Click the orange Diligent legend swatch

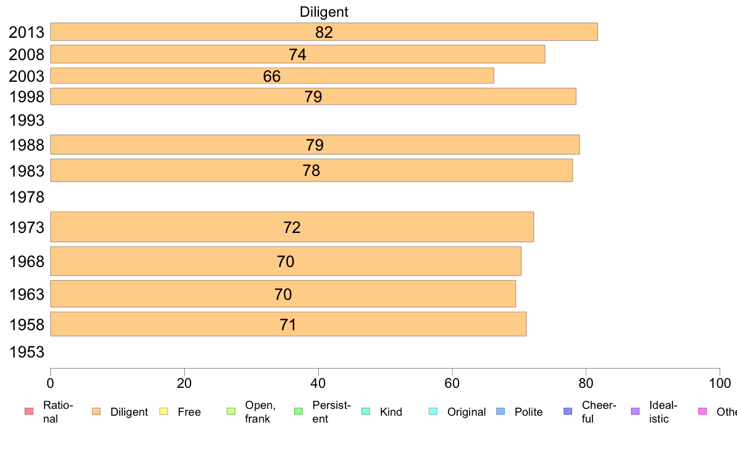(x=96, y=411)
